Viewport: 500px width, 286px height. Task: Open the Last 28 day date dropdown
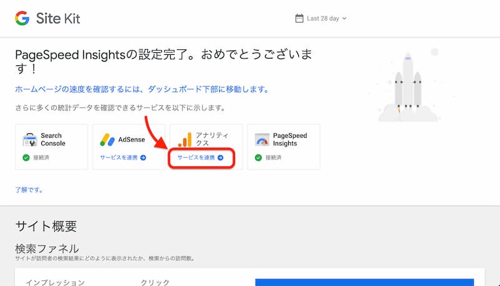[321, 19]
